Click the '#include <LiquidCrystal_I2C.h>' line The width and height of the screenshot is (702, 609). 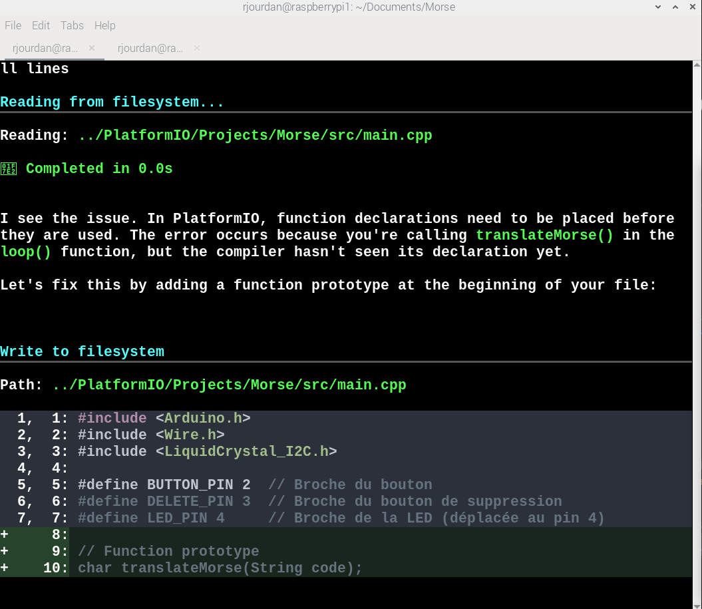[208, 451]
